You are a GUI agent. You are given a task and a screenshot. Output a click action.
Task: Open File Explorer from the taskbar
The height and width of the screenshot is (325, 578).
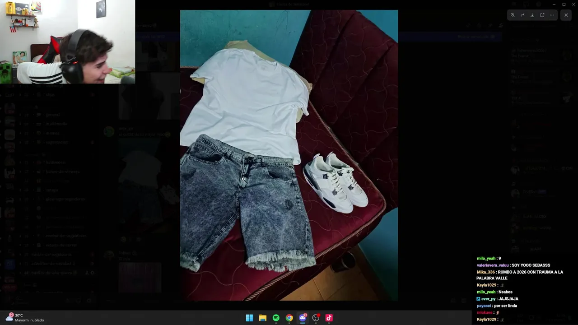tap(263, 318)
